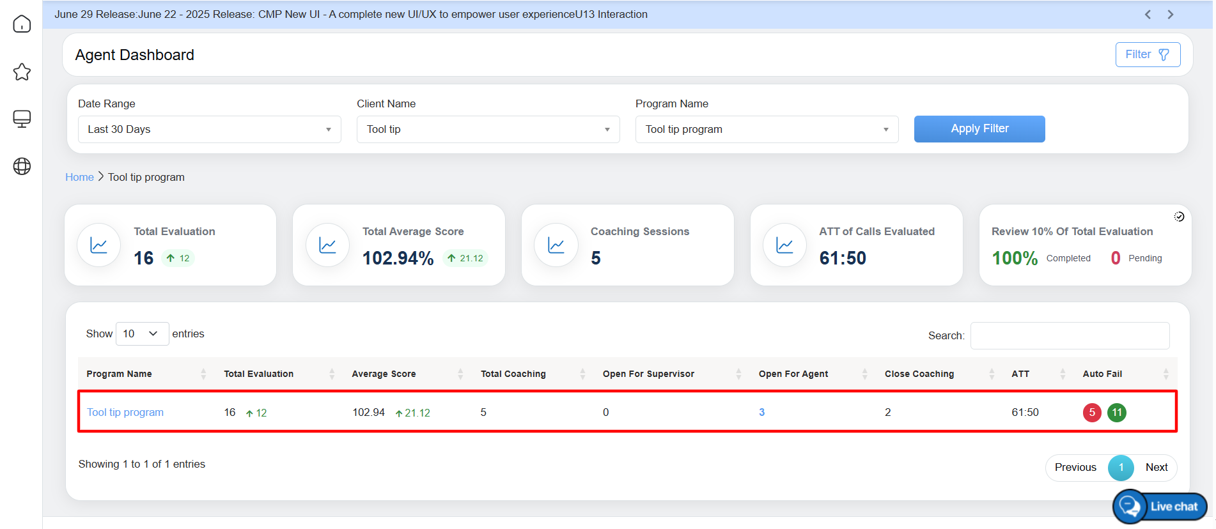Open the star favorites sidebar icon
Viewport: 1216px width, 529px height.
click(22, 72)
